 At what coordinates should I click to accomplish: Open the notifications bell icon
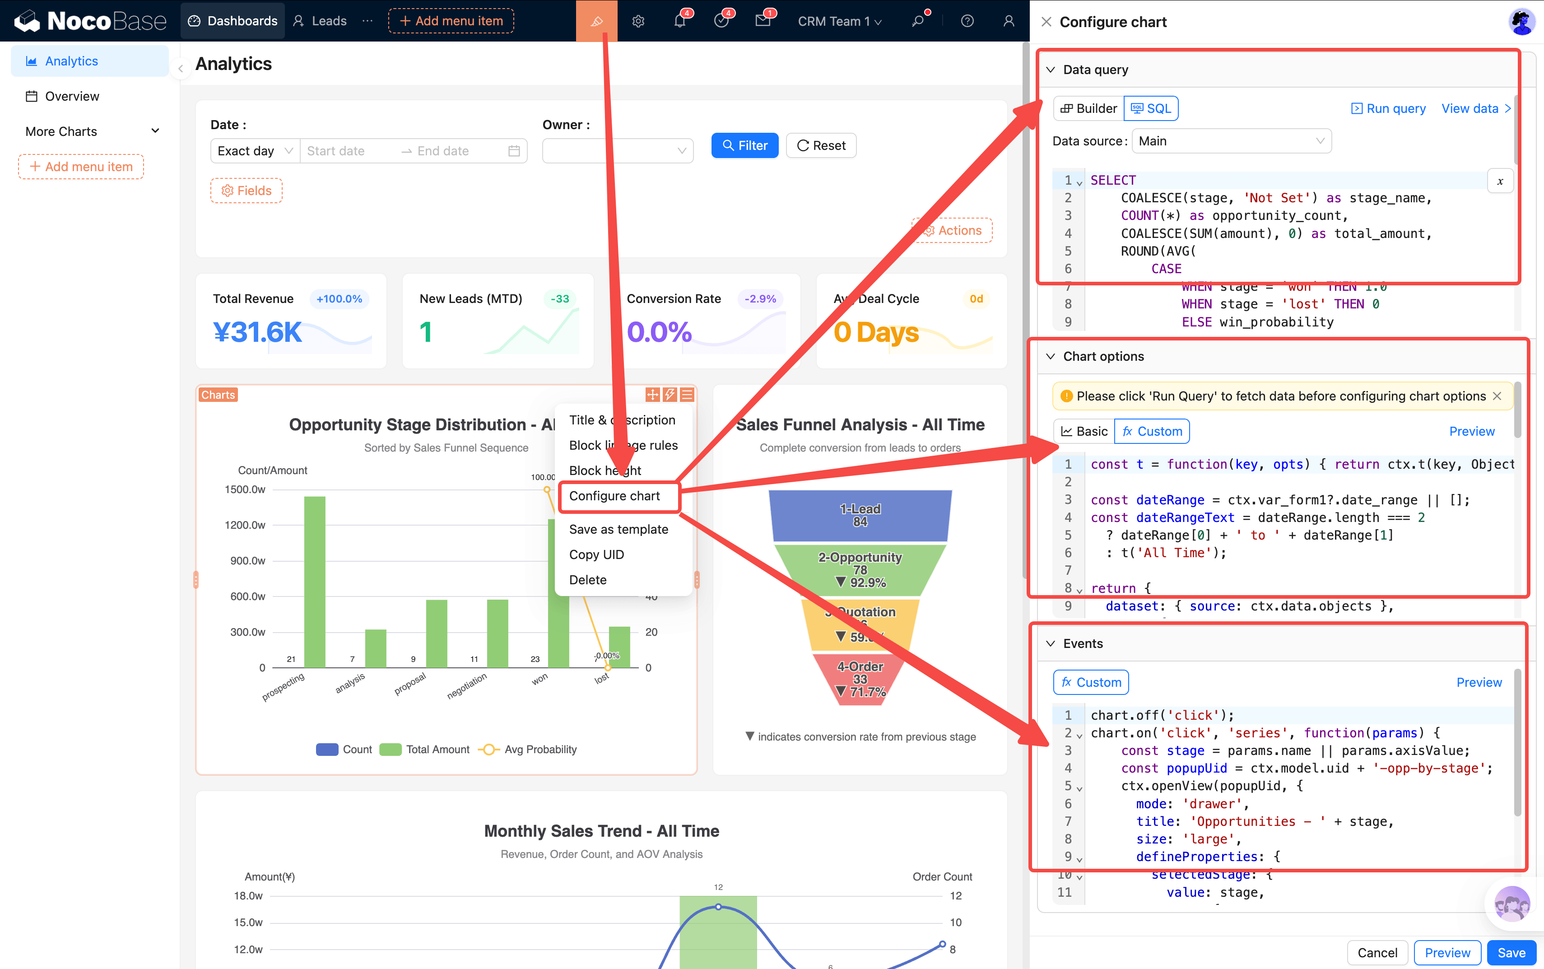click(679, 21)
